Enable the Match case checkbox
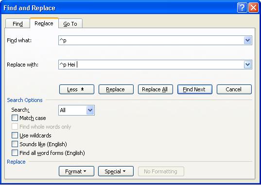261x185 pixels. click(x=15, y=118)
